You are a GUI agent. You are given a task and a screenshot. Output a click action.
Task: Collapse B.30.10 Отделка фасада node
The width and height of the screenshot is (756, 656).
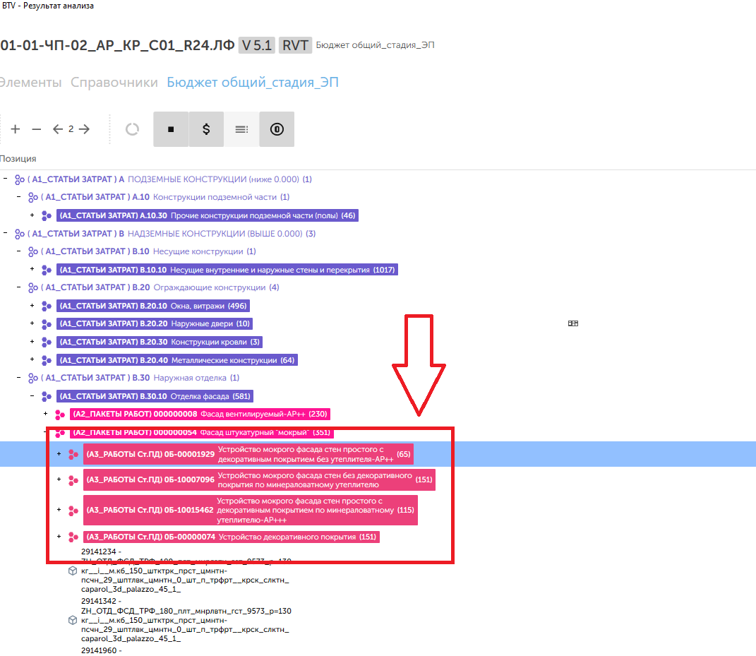tap(32, 395)
